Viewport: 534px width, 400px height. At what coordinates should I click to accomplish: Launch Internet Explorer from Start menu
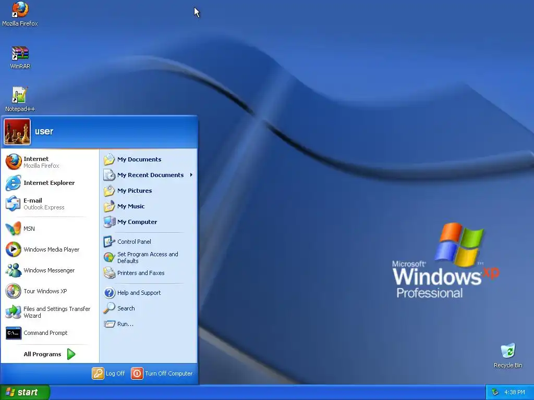50,183
